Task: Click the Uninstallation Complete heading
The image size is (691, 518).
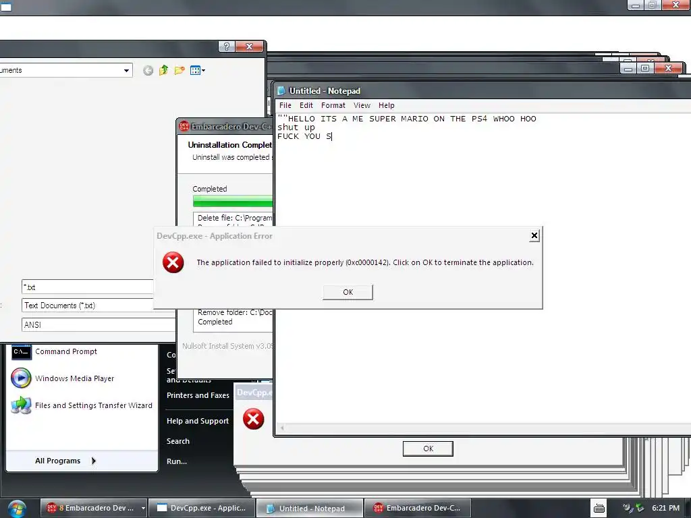Action: [229, 144]
